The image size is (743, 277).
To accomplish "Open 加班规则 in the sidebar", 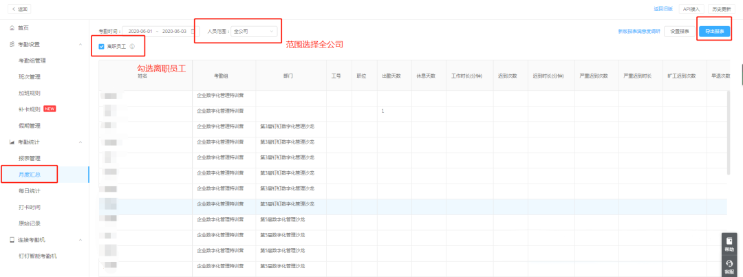I will click(30, 93).
